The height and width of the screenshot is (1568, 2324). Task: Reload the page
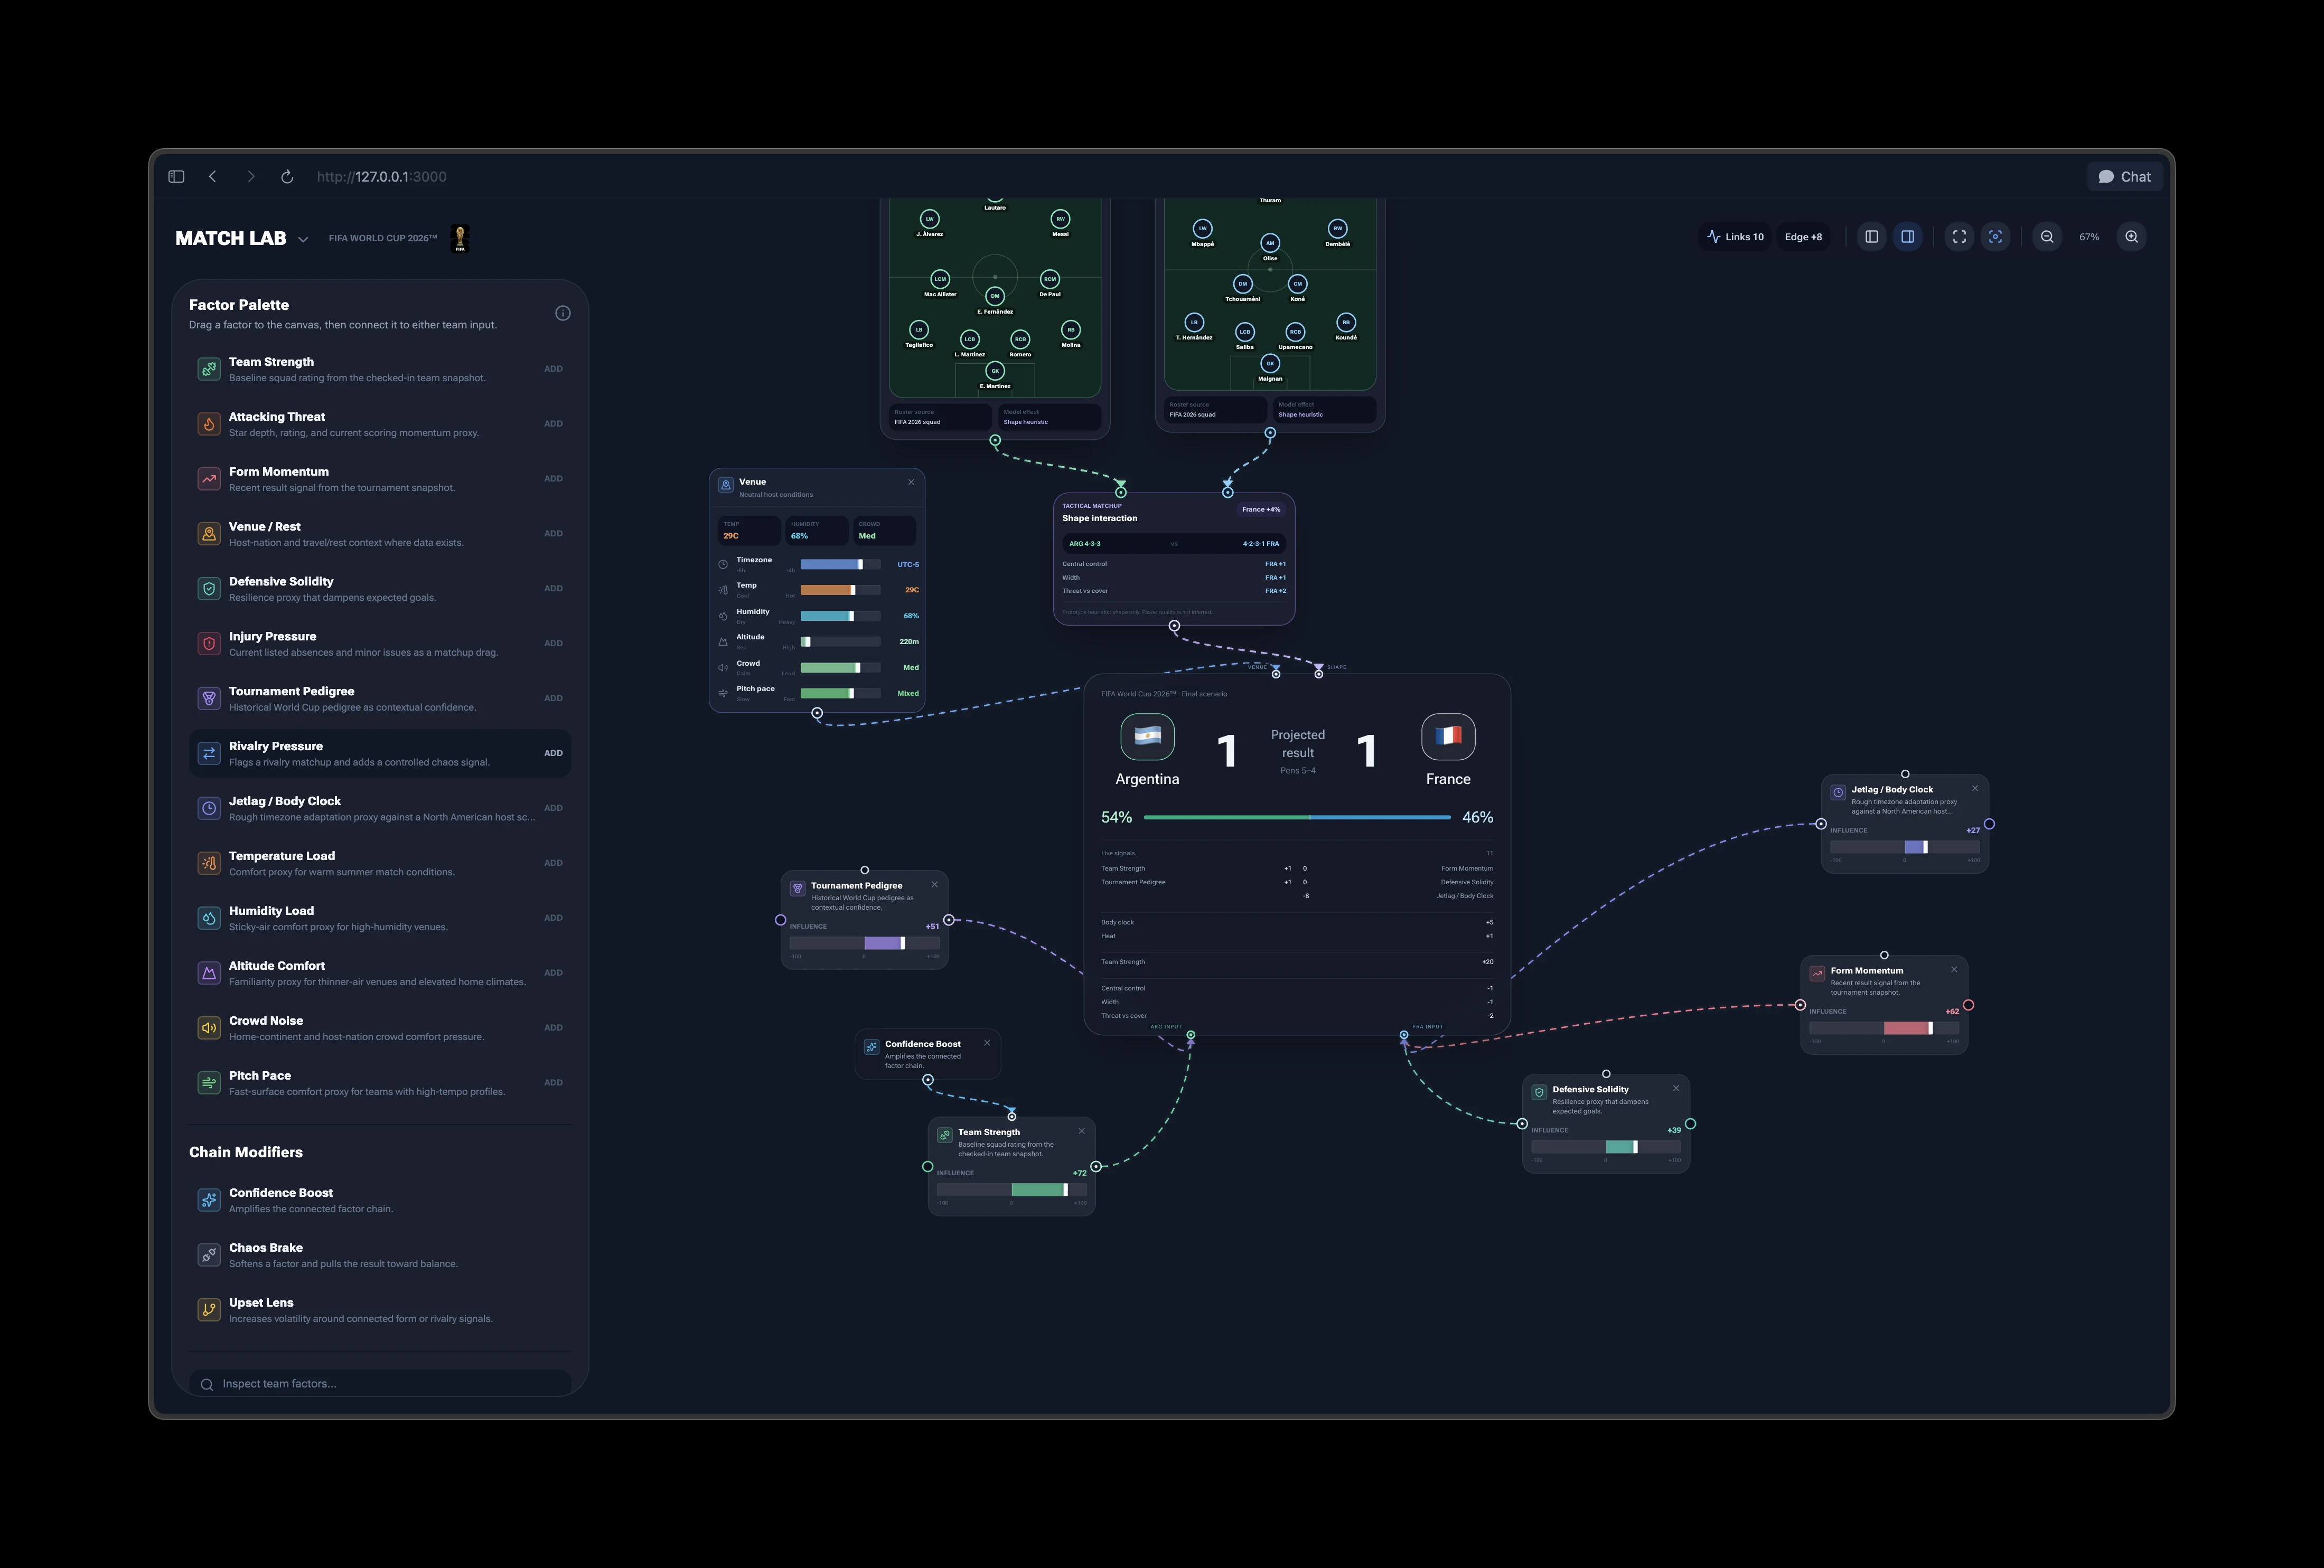click(287, 177)
